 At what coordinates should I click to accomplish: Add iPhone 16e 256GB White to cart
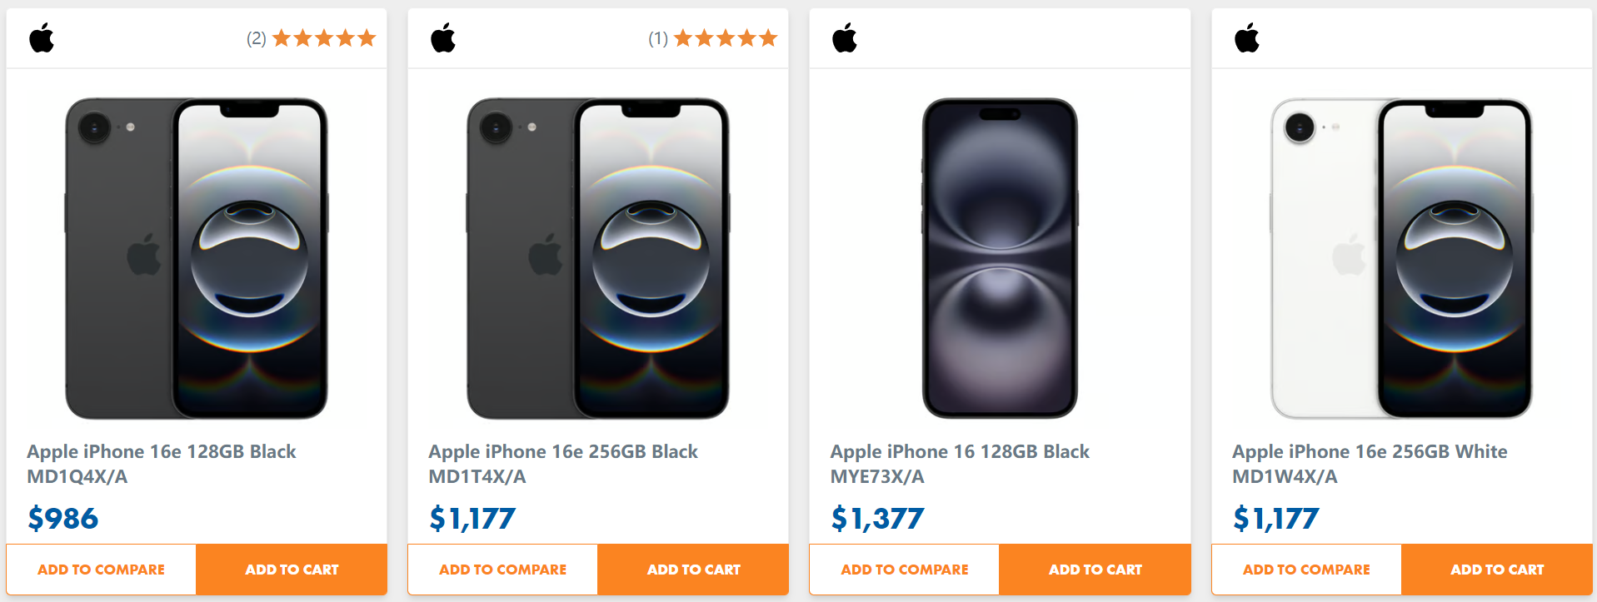(x=1497, y=570)
